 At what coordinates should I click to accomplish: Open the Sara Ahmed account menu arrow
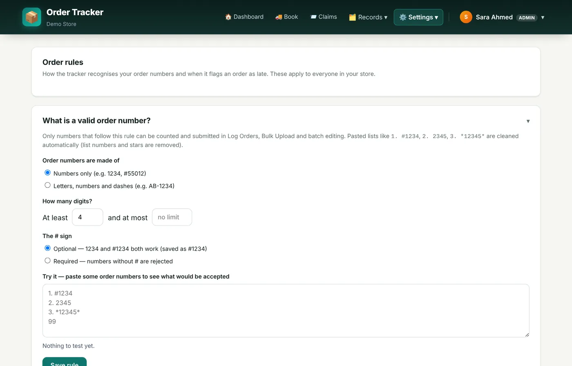pyautogui.click(x=543, y=17)
